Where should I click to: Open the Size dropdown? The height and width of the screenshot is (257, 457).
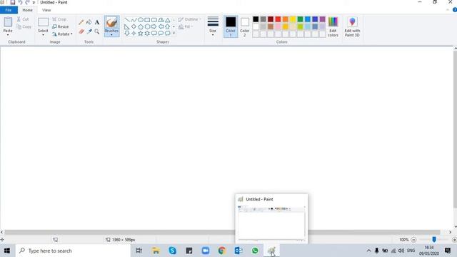(x=213, y=26)
